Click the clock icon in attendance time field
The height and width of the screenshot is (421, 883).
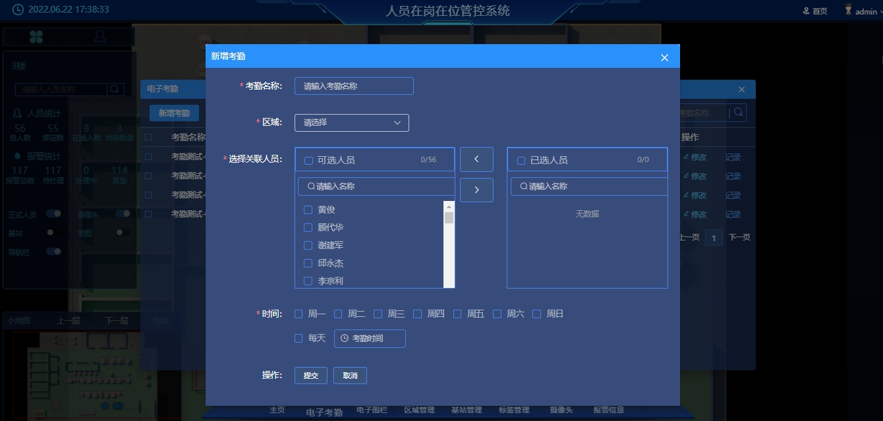coord(344,339)
